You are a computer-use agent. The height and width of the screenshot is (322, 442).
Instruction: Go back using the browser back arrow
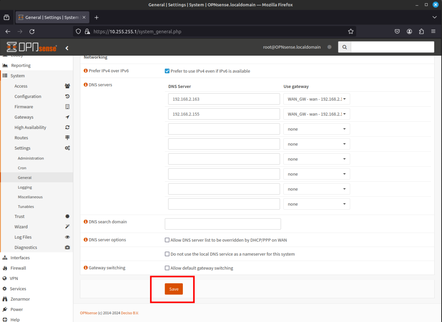click(x=8, y=31)
